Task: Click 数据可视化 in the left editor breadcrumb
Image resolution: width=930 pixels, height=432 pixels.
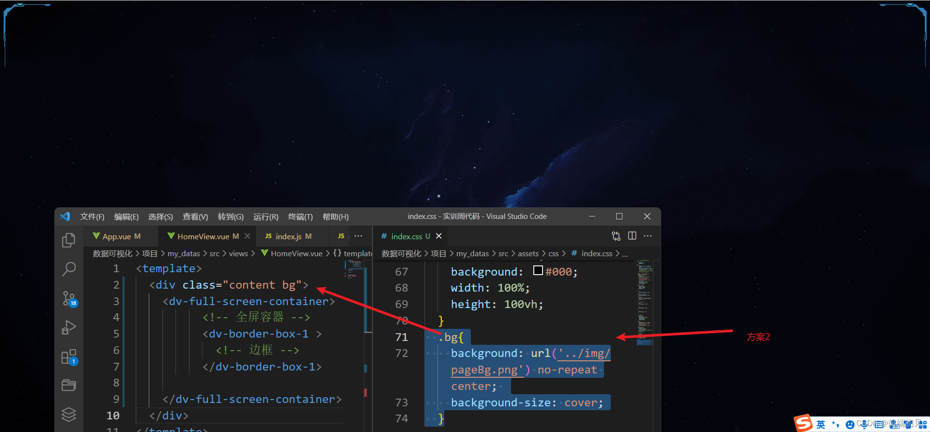Action: pyautogui.click(x=112, y=253)
